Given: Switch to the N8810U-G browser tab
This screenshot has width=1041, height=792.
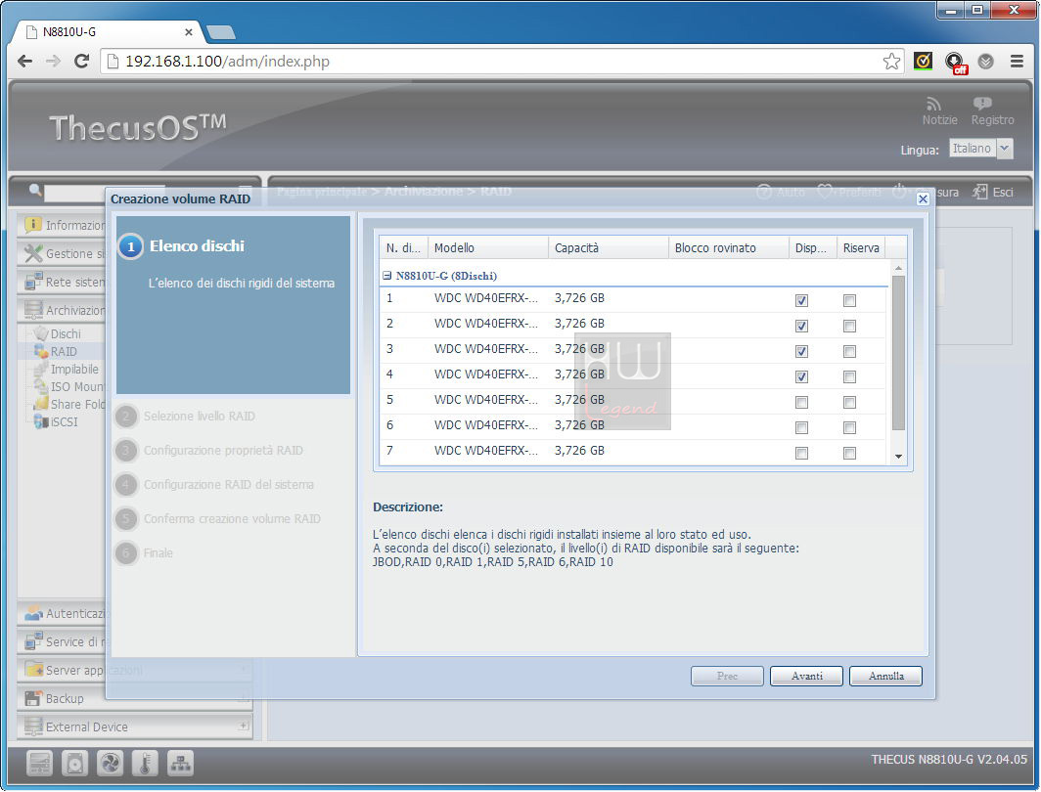Looking at the screenshot, I should [x=107, y=32].
